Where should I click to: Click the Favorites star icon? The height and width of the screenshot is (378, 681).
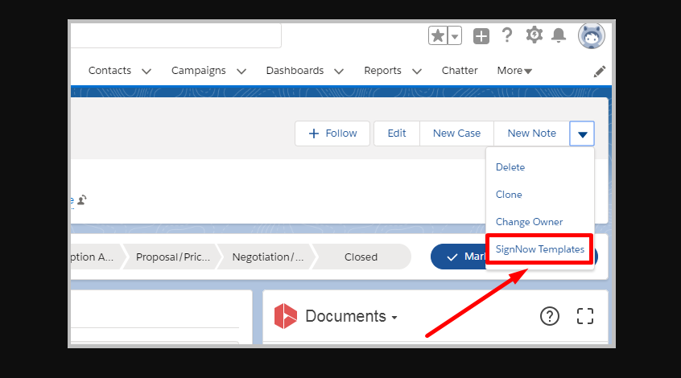438,35
